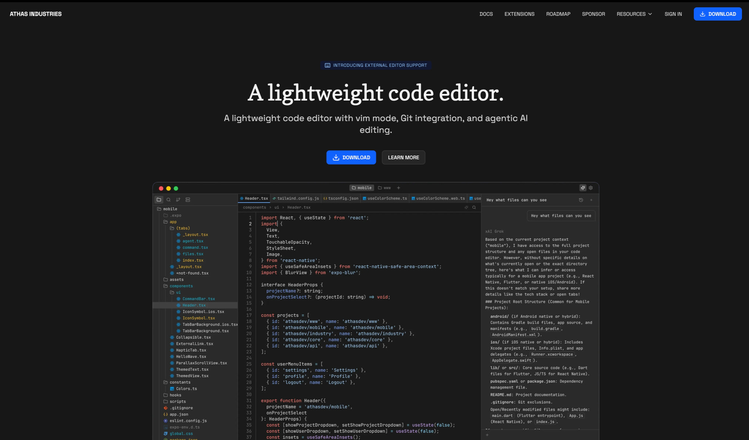
Task: Switch to the tailwind.config.js tab
Action: pyautogui.click(x=296, y=199)
